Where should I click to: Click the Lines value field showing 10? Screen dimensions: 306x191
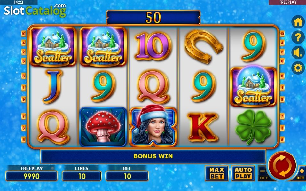pyautogui.click(x=82, y=176)
